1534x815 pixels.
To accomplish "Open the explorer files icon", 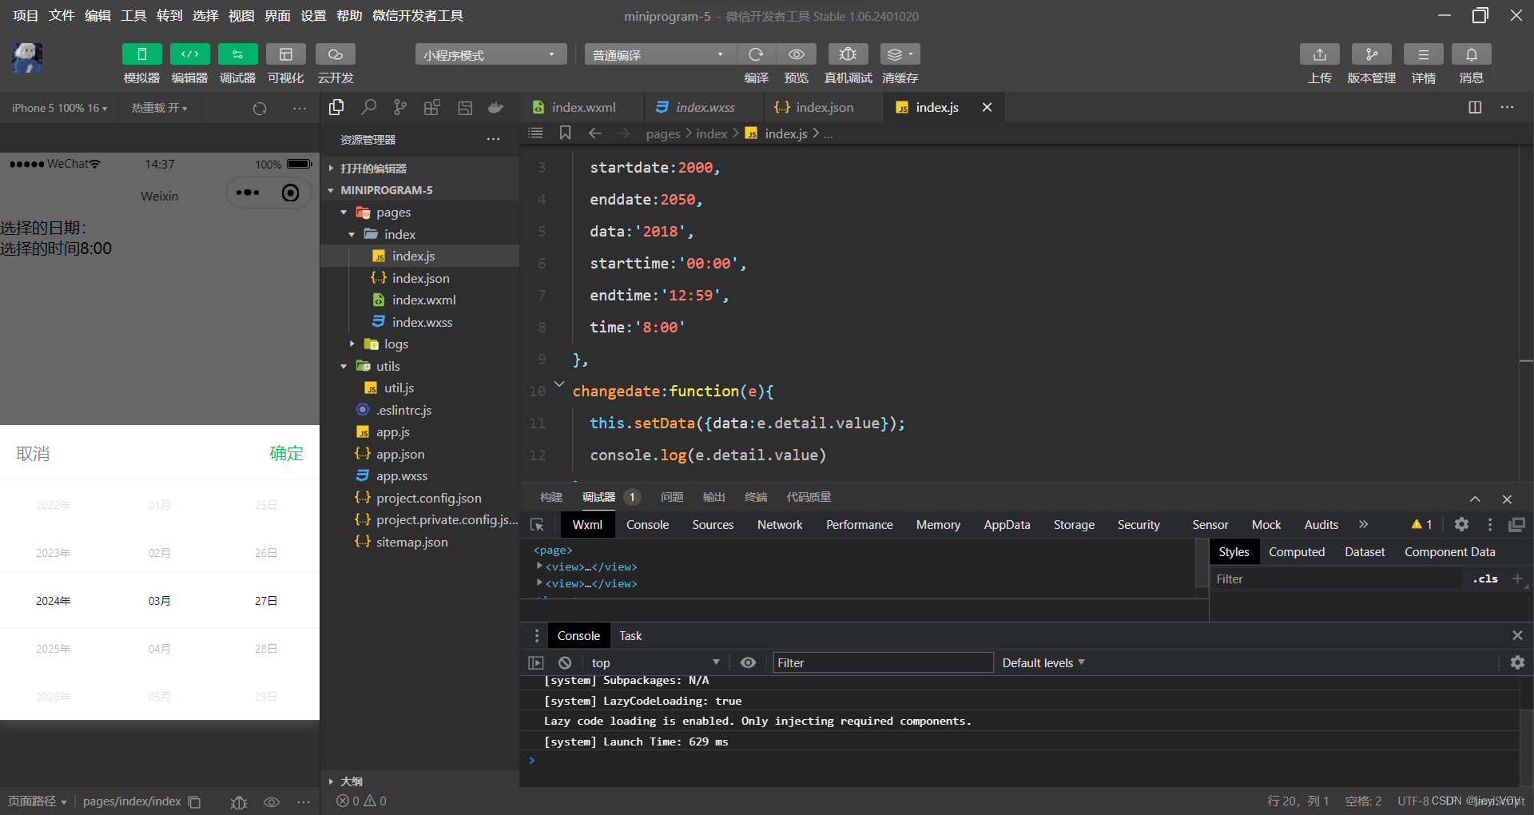I will [336, 107].
